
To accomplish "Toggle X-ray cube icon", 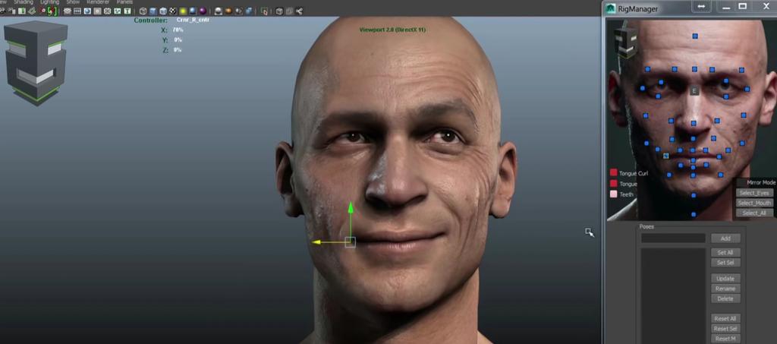I will [x=279, y=11].
